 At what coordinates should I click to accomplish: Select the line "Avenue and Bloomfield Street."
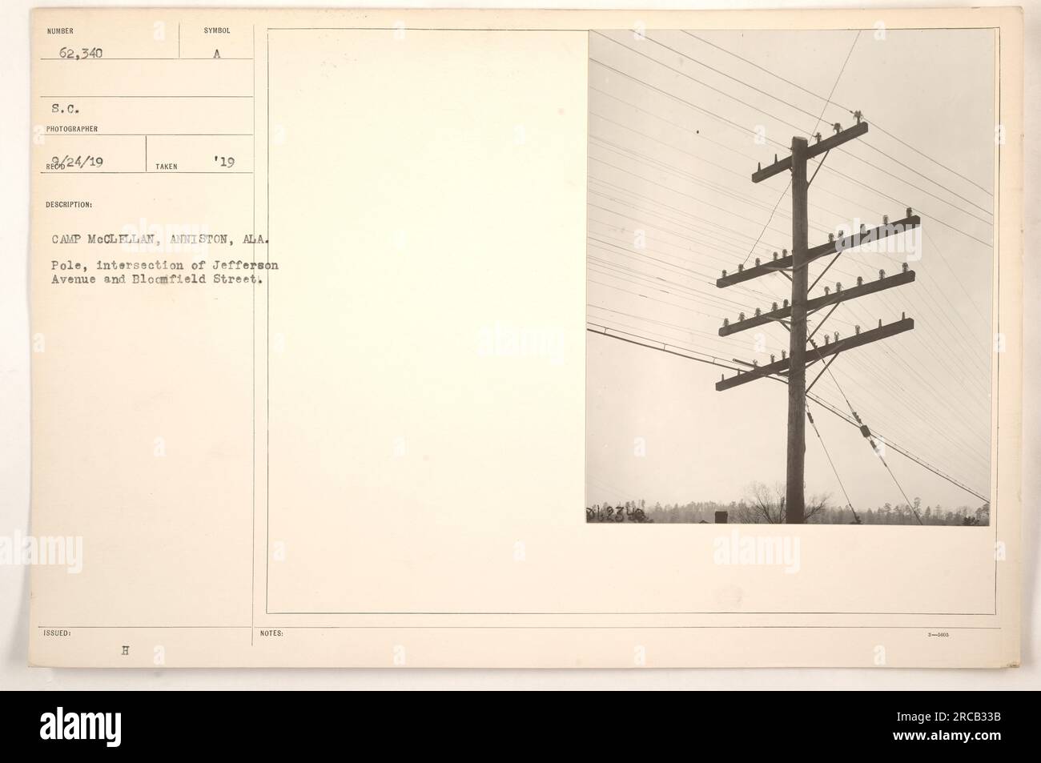click(x=158, y=279)
